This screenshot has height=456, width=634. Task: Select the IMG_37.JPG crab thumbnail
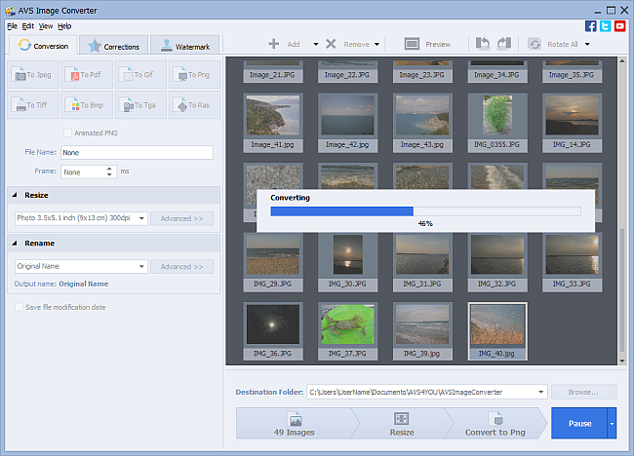(x=347, y=330)
